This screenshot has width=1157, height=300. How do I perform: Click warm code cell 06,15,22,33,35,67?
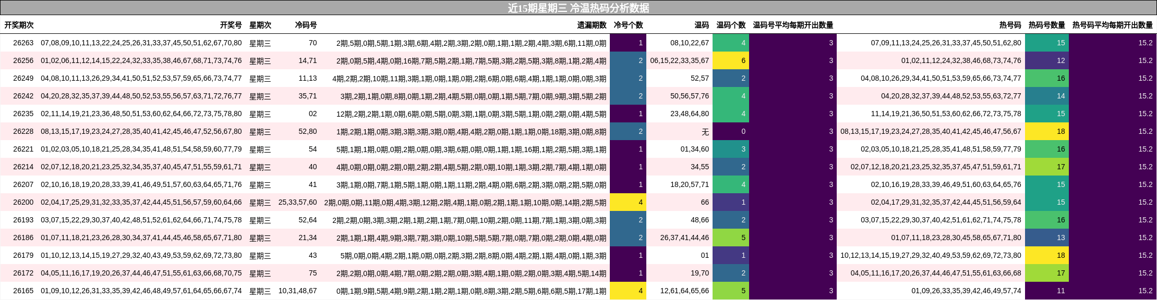tap(680, 60)
